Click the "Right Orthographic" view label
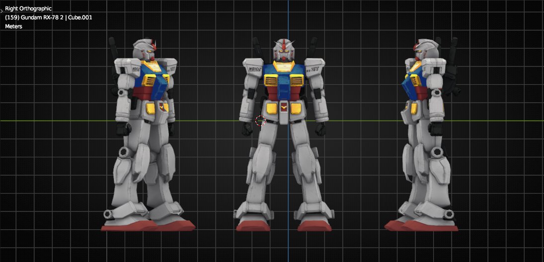This screenshot has width=544, height=262. pos(28,8)
